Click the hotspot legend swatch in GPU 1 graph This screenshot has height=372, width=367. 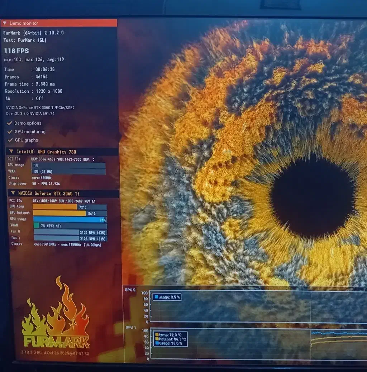[x=156, y=339]
